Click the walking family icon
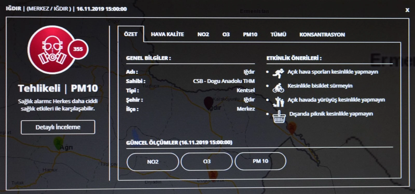This screenshot has height=194, width=415. [278, 102]
